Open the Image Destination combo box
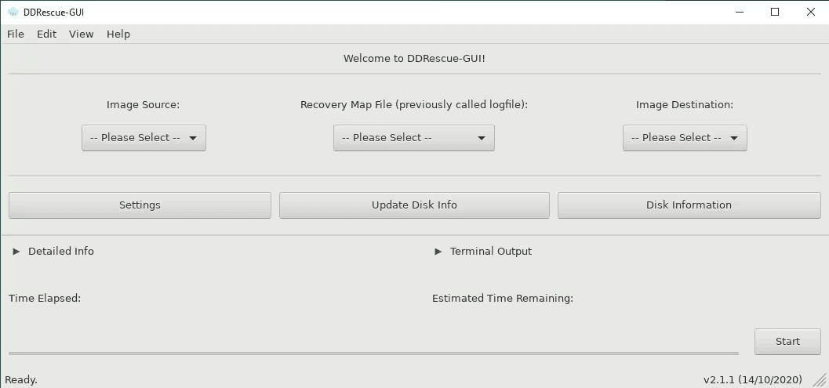The height and width of the screenshot is (388, 829). [x=685, y=138]
